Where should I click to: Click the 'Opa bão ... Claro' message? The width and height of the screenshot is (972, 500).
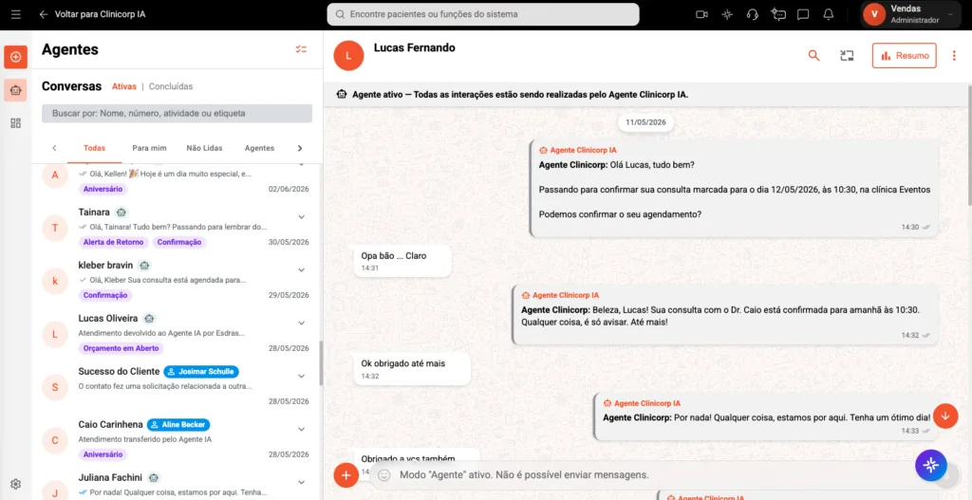click(x=402, y=261)
